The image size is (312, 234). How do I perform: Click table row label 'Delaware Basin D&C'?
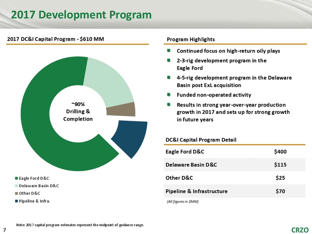[191, 165]
